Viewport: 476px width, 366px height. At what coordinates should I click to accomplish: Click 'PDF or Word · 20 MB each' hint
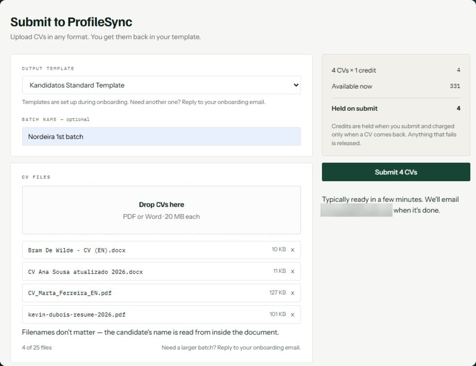(161, 216)
